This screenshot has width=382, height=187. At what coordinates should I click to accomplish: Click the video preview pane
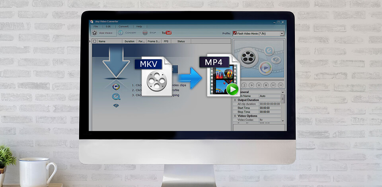[x=259, y=58]
